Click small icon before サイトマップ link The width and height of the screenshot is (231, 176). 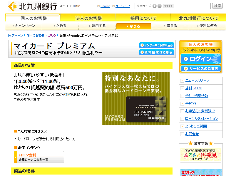click(x=113, y=6)
